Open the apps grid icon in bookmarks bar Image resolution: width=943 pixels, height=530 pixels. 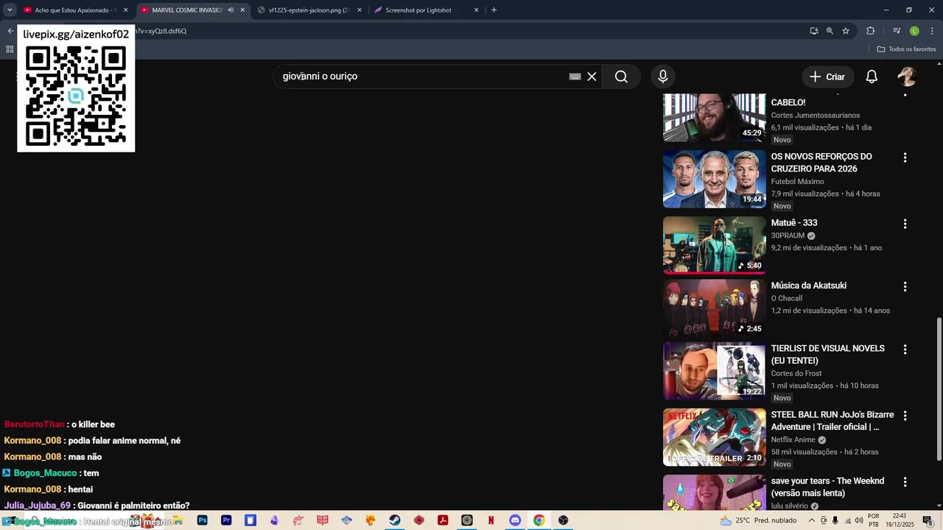(x=10, y=49)
